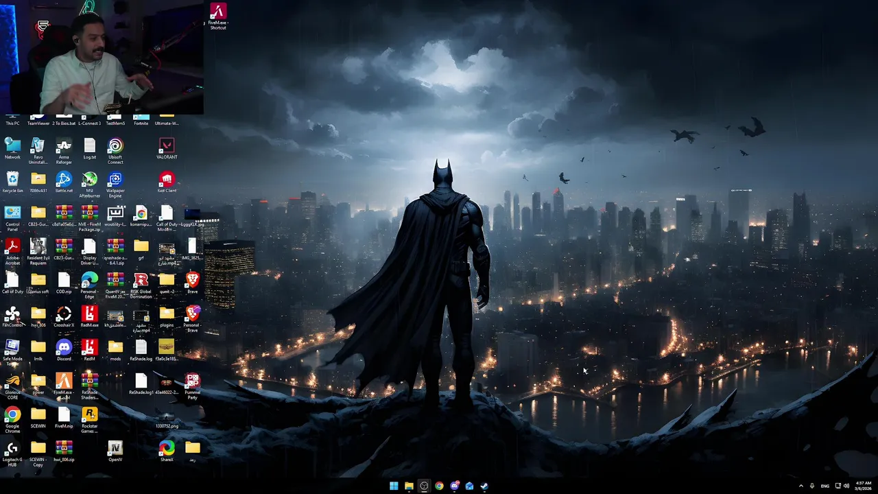Launch Battle.net shortcut

pos(64,182)
